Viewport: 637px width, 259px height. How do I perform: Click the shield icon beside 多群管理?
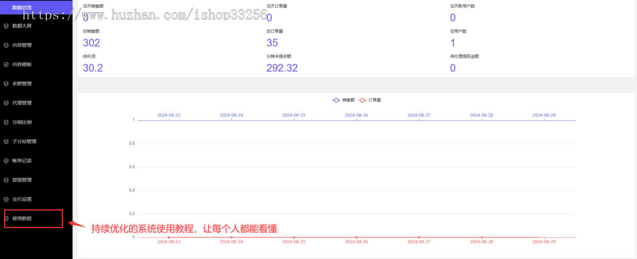(x=6, y=83)
